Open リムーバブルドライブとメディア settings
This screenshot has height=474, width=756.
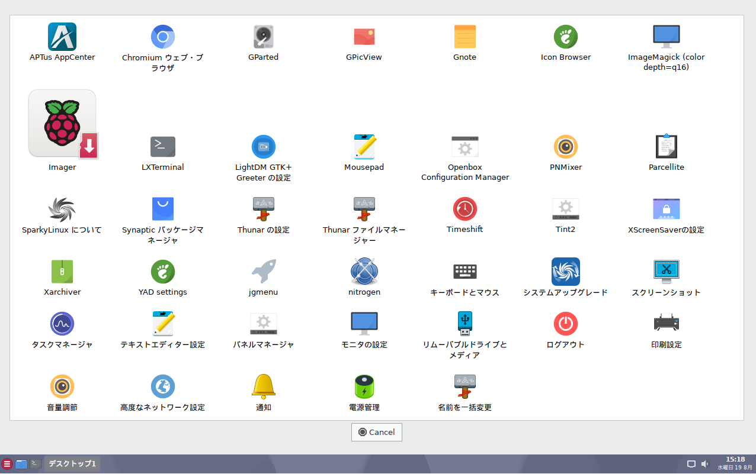pos(465,324)
